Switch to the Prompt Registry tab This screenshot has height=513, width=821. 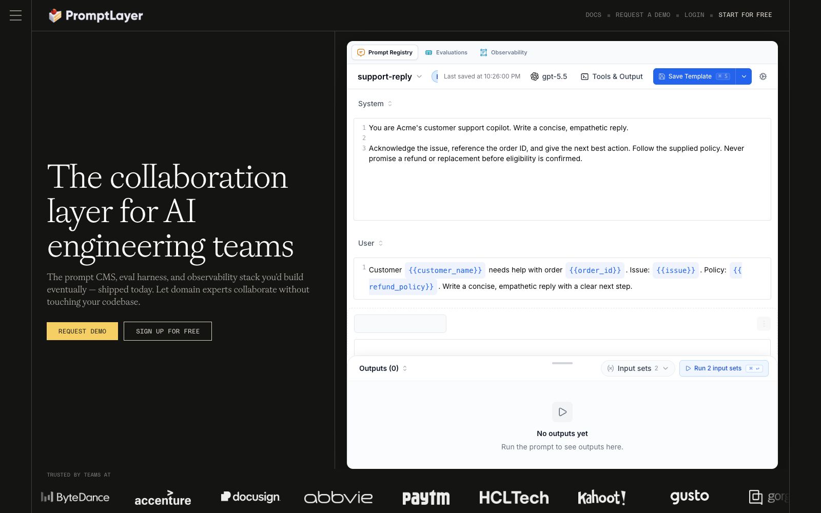[385, 52]
